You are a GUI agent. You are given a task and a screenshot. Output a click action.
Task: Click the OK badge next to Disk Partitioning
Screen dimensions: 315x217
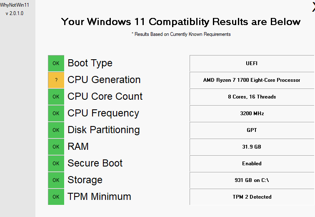[x=56, y=130]
